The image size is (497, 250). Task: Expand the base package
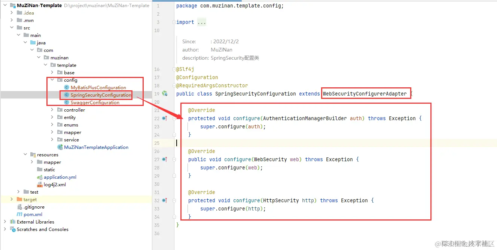(52, 73)
